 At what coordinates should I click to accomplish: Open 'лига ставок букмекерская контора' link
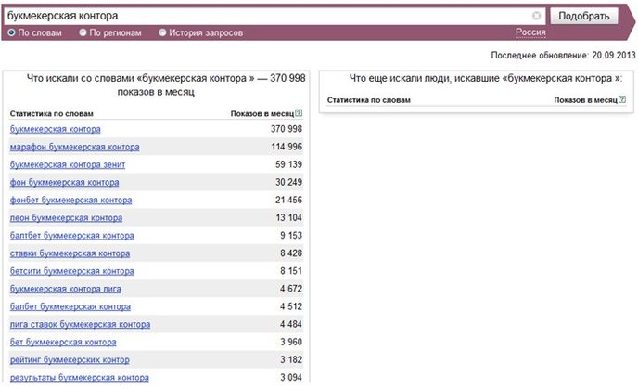pyautogui.click(x=80, y=325)
